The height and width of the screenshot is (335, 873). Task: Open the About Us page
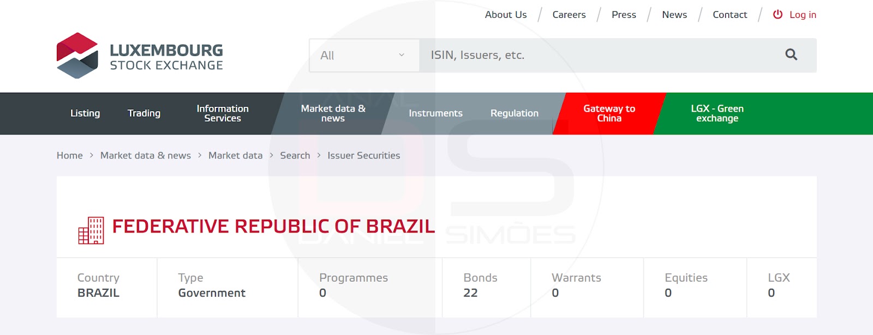tap(506, 15)
